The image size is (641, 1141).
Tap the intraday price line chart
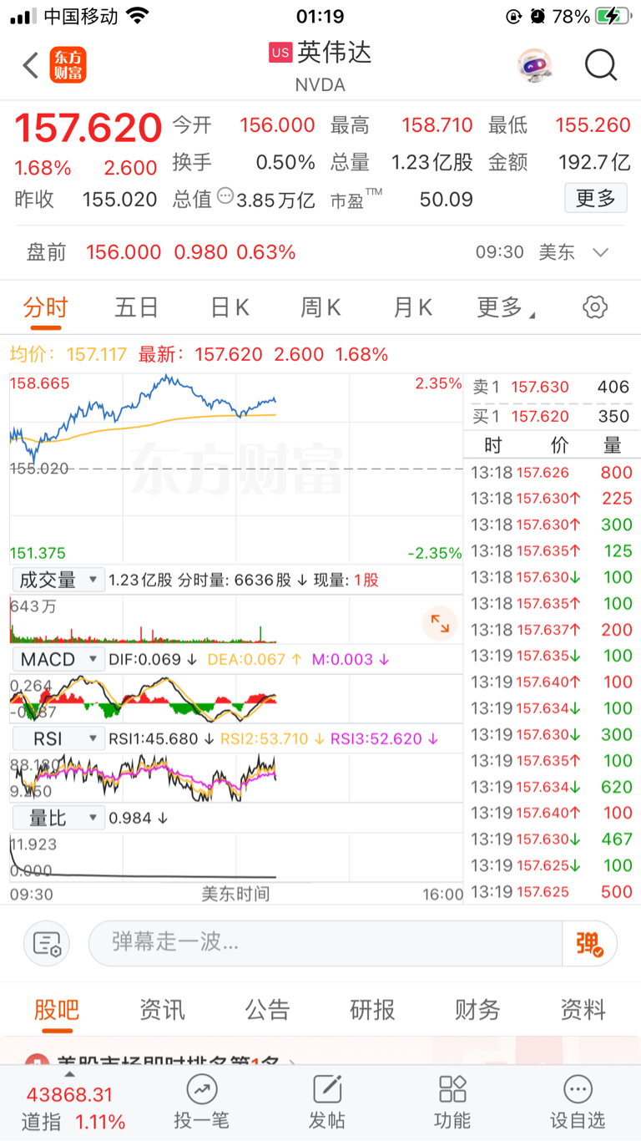(236, 468)
